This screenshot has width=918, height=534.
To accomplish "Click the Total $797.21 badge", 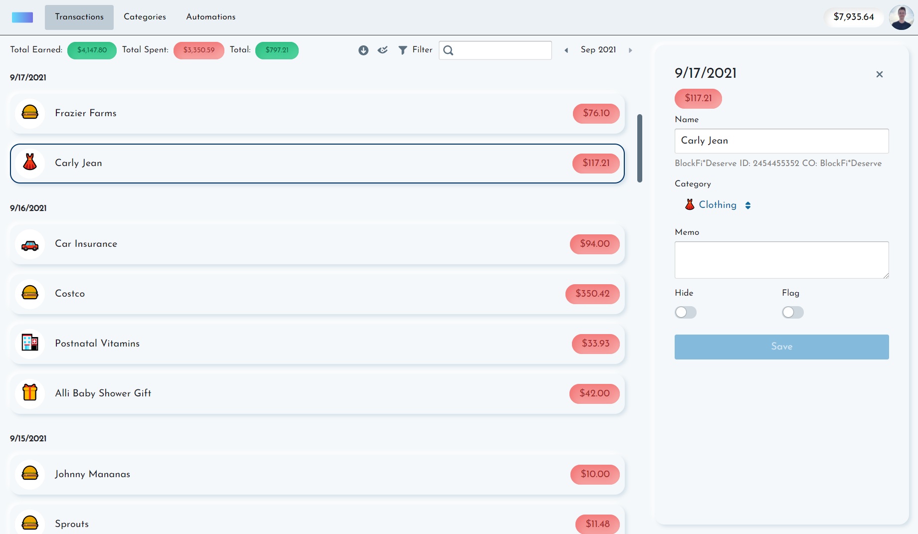I will point(277,50).
